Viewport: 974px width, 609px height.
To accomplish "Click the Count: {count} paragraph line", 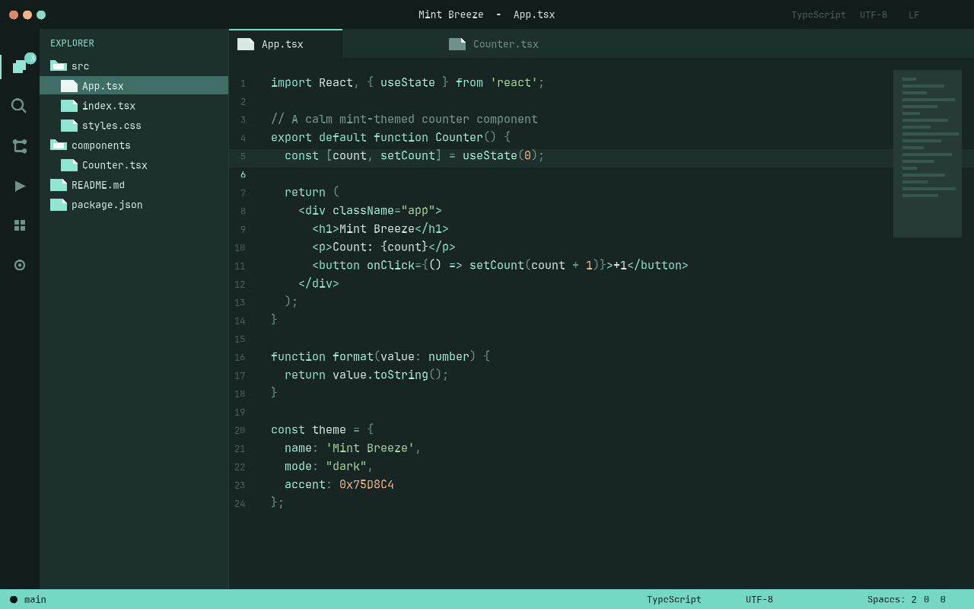I will (384, 247).
